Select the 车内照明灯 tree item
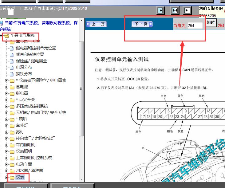 pos(26,145)
